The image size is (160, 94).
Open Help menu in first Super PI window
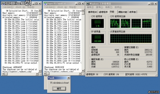coord(31,7)
